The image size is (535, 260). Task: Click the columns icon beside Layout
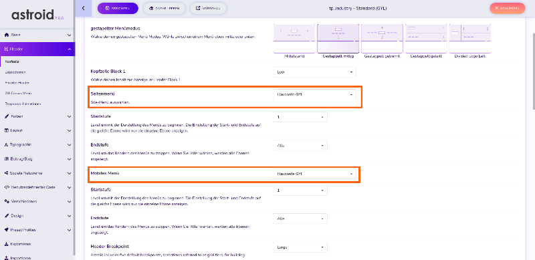pyautogui.click(x=7, y=130)
